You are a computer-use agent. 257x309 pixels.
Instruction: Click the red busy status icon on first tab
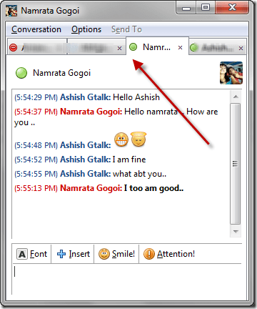14,48
